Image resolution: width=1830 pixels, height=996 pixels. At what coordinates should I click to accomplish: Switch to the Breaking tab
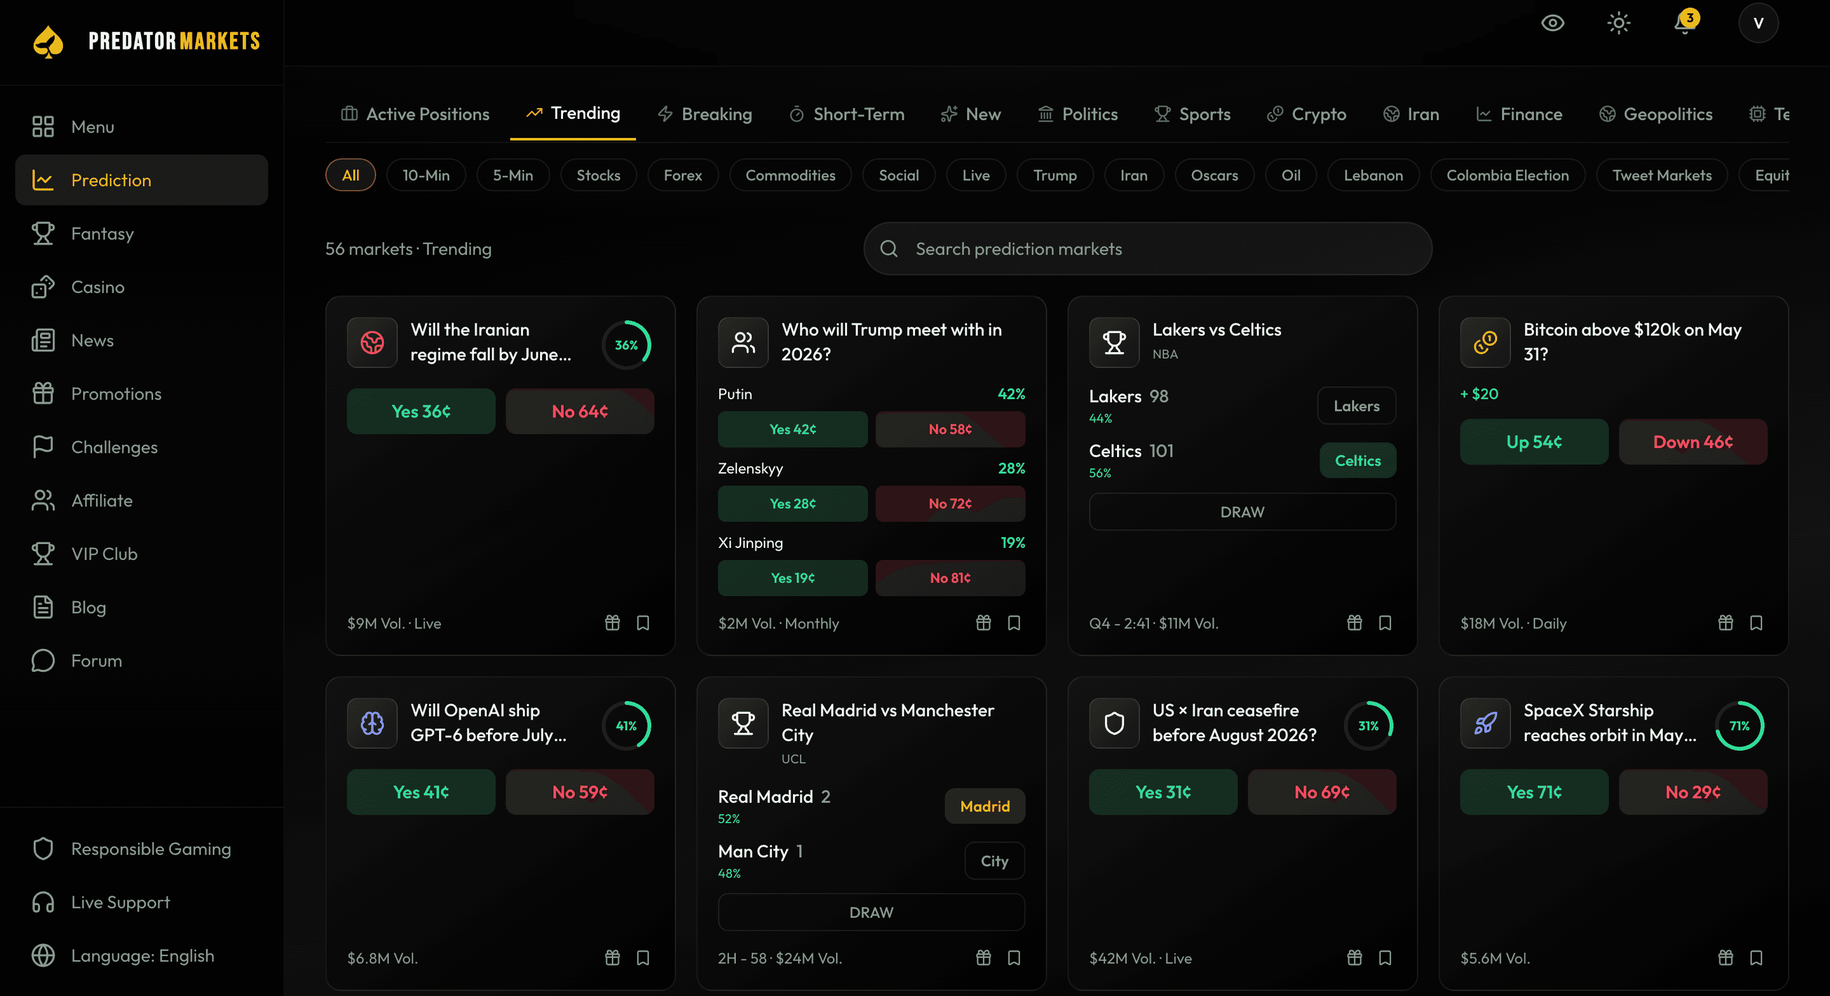(x=705, y=114)
